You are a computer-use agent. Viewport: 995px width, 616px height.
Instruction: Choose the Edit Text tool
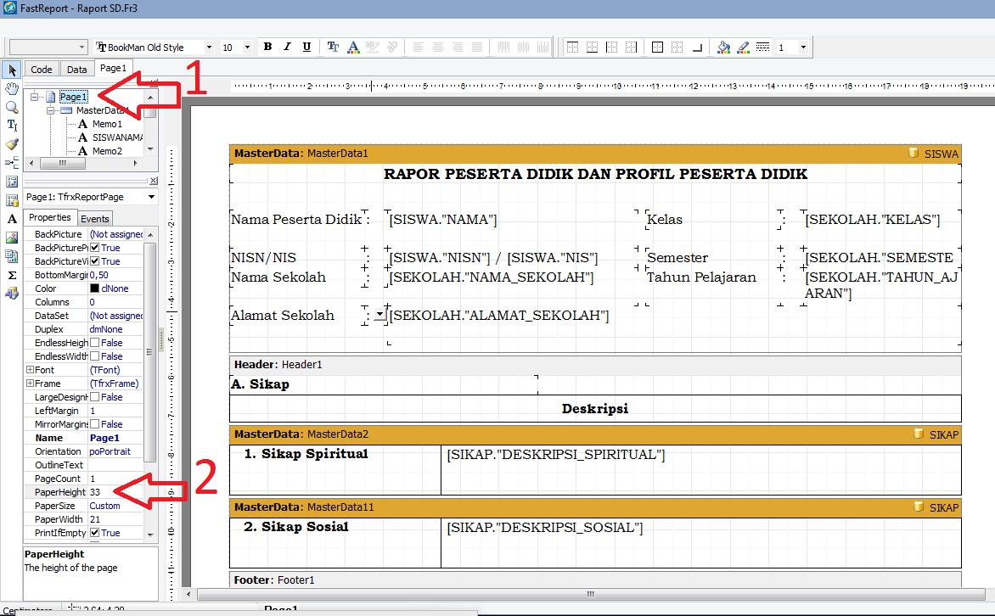[12, 126]
